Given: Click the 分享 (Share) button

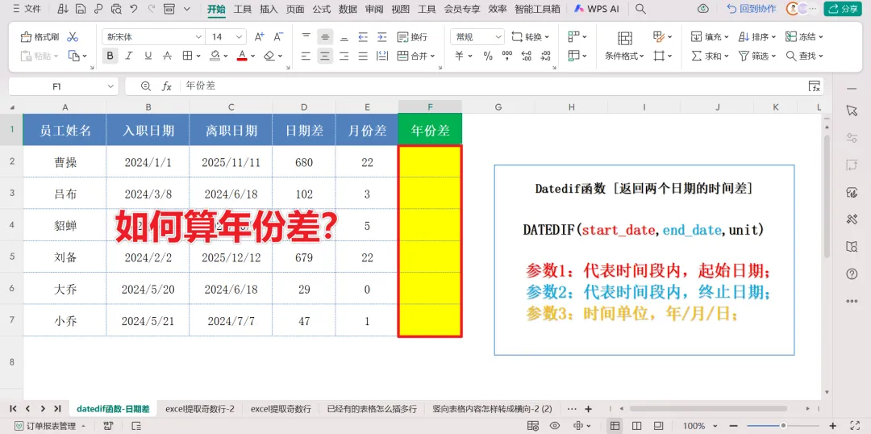Looking at the screenshot, I should coord(843,9).
